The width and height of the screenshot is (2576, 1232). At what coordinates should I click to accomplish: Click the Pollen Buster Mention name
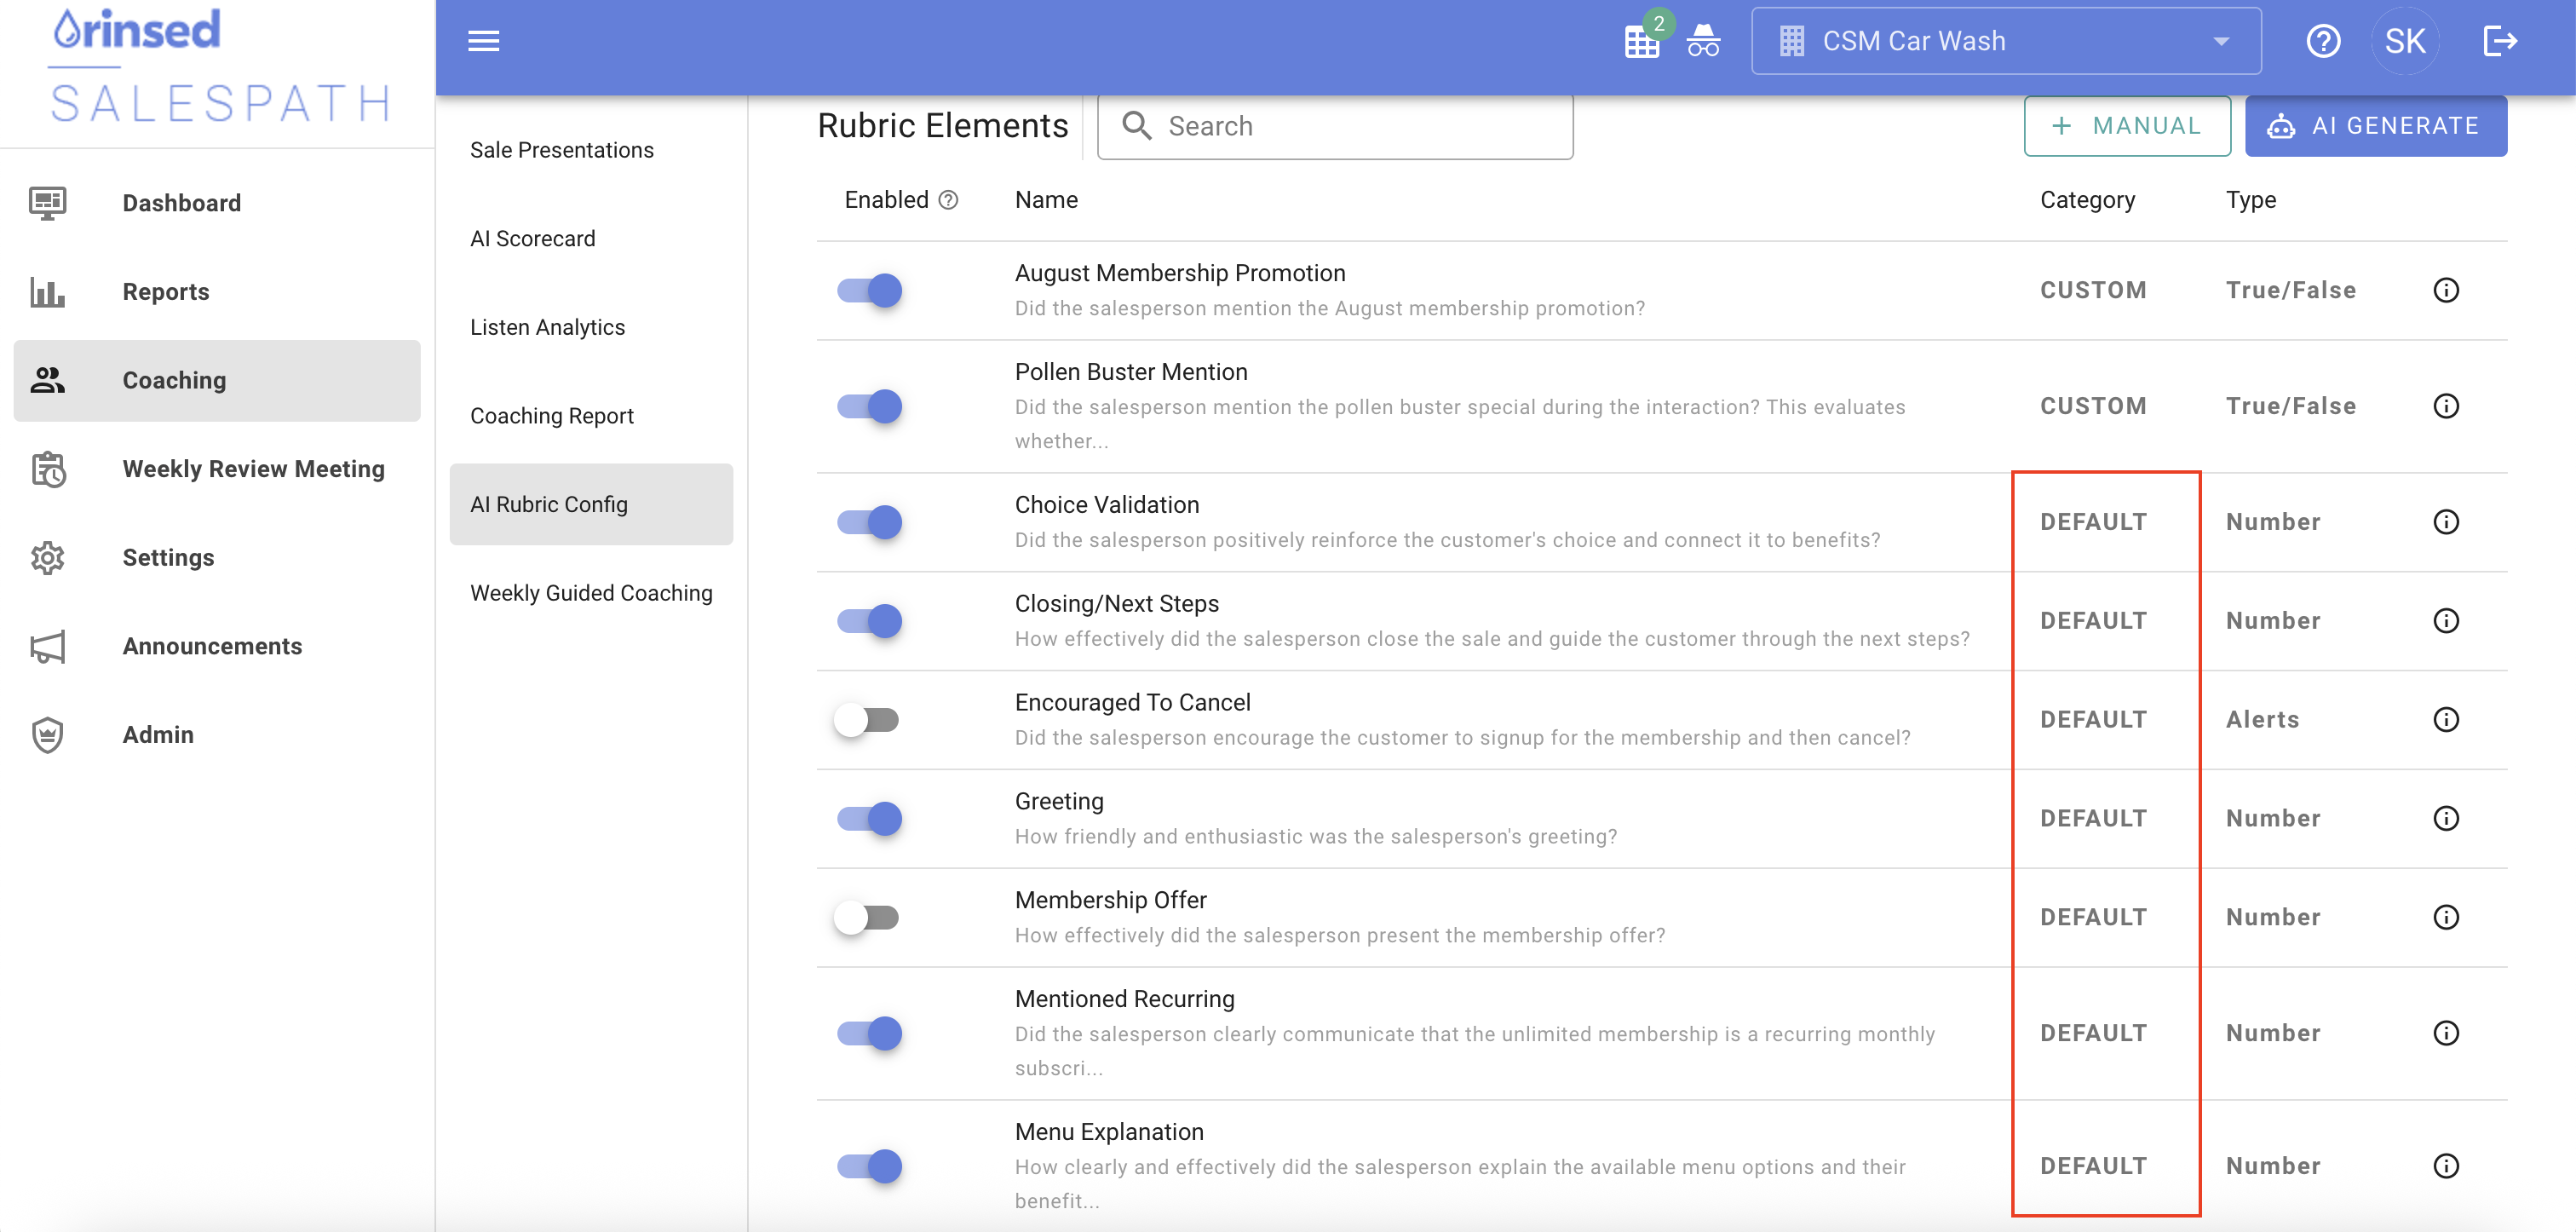pyautogui.click(x=1131, y=372)
